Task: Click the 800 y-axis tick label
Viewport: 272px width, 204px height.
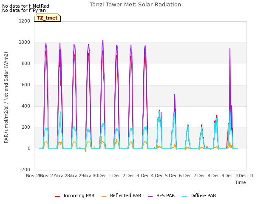Action: (26, 63)
